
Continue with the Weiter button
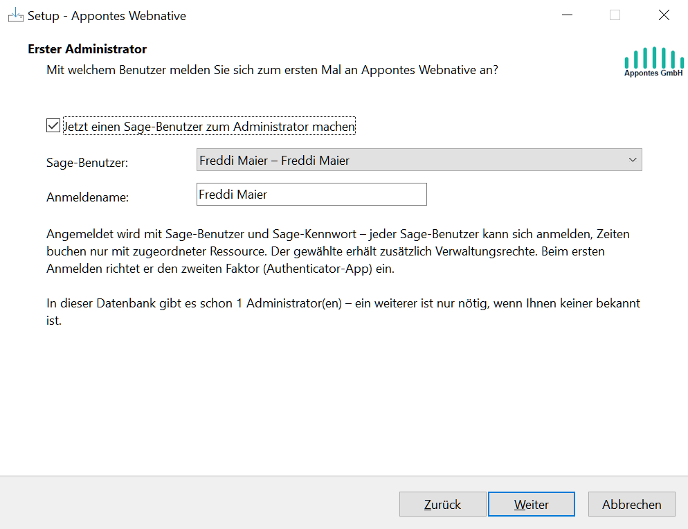[x=532, y=504]
